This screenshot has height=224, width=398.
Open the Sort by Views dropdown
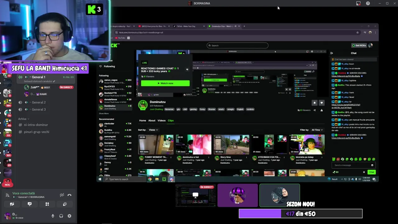click(x=153, y=130)
